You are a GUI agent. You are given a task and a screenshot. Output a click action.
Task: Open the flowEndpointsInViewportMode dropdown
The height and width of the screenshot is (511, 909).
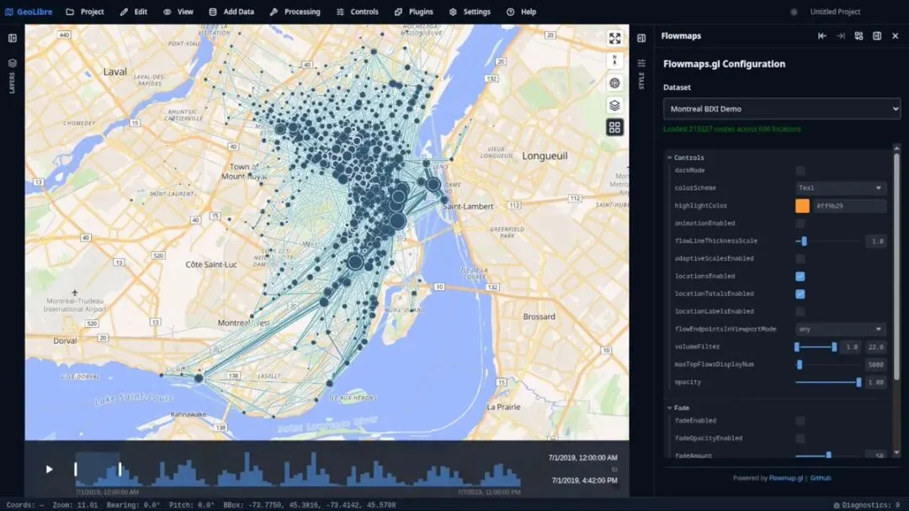pos(841,329)
